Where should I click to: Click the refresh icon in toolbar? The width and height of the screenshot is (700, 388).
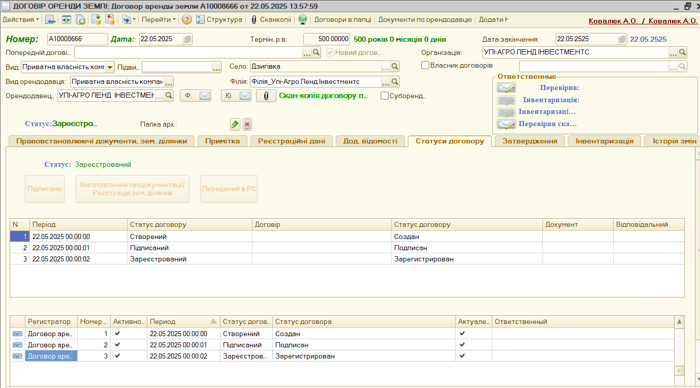pyautogui.click(x=67, y=20)
